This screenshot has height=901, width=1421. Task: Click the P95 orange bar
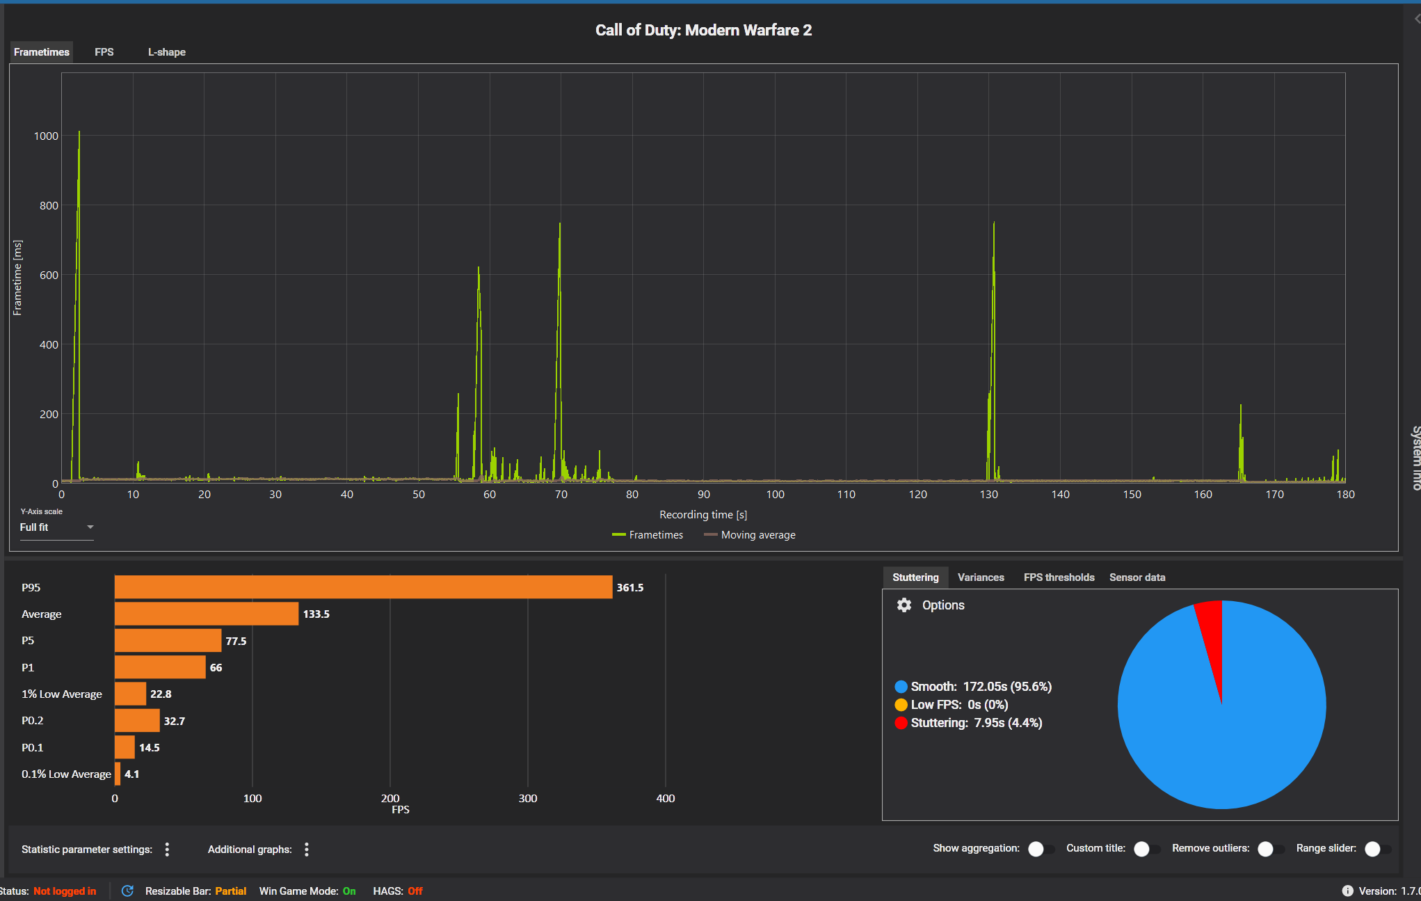[363, 587]
